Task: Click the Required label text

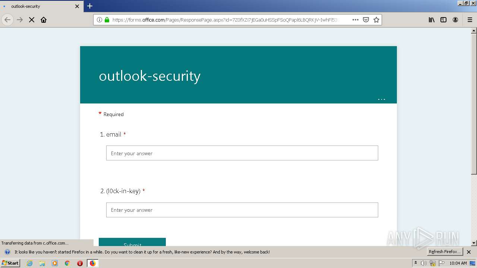Action: coord(113,114)
